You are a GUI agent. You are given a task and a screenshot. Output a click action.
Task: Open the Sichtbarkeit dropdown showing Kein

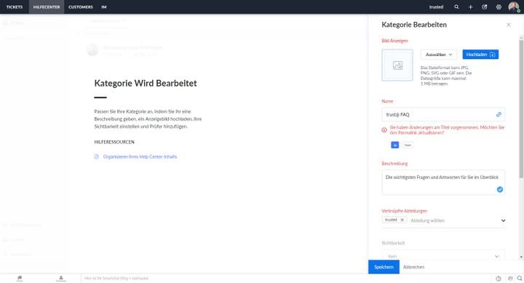[443, 256]
